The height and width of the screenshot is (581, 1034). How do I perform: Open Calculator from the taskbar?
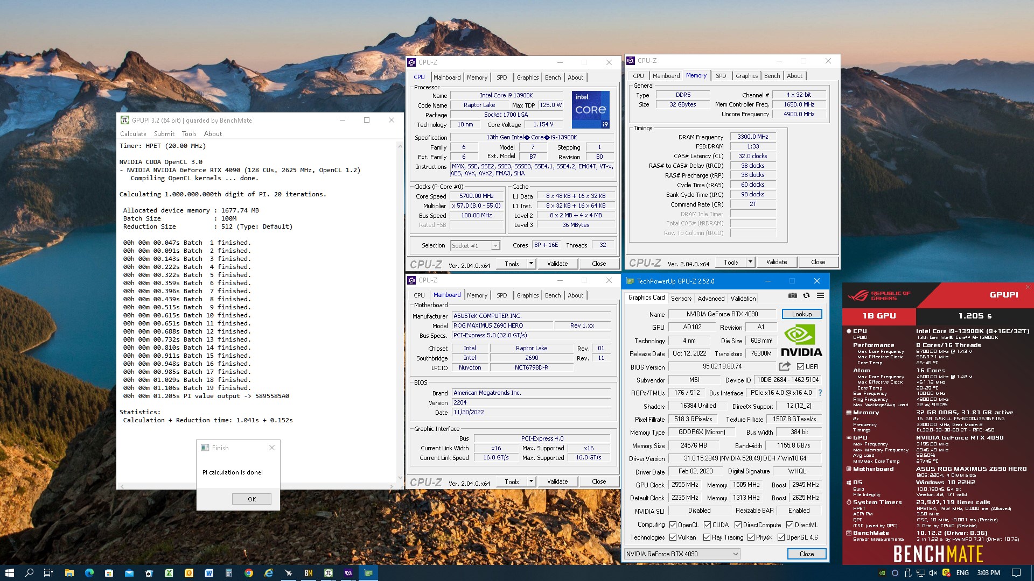229,573
